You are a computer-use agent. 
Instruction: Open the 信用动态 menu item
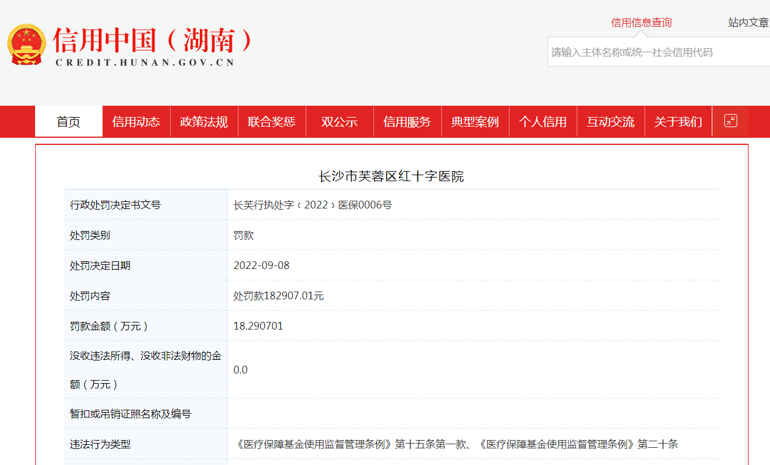point(136,122)
